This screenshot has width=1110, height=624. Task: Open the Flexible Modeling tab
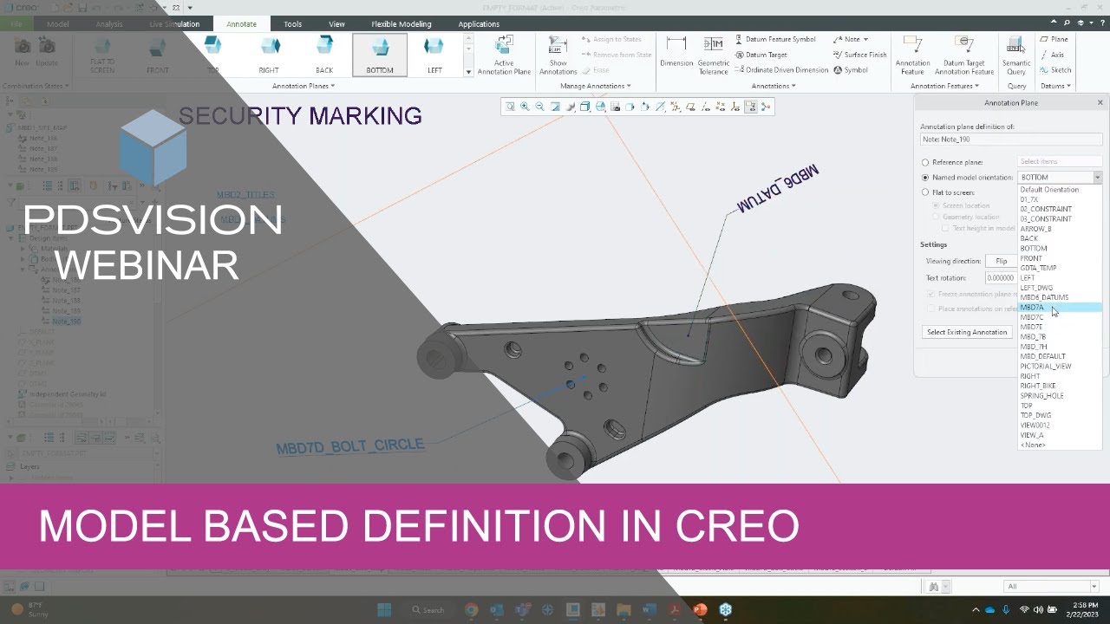coord(402,24)
